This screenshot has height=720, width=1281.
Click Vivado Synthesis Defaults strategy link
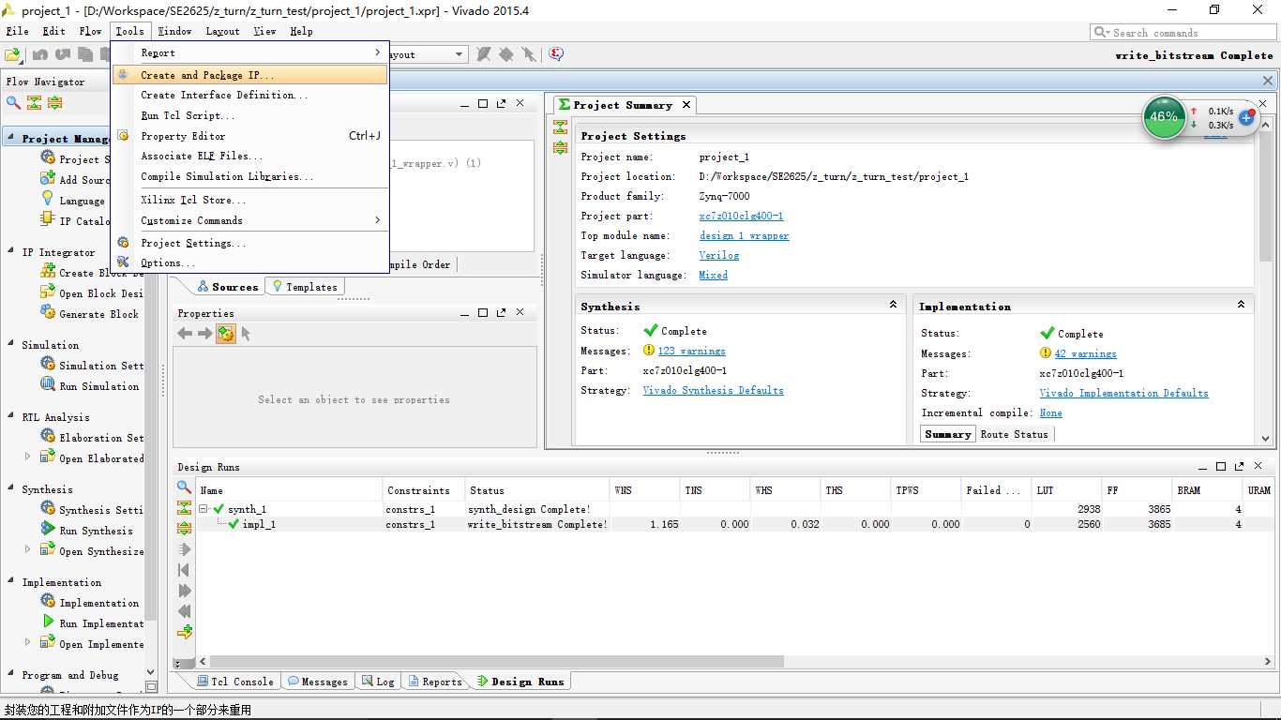click(x=713, y=390)
